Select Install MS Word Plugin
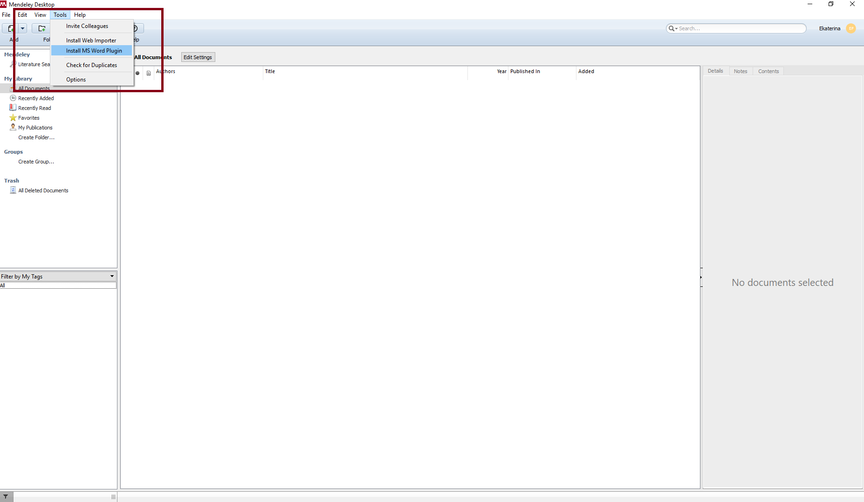 click(x=92, y=51)
